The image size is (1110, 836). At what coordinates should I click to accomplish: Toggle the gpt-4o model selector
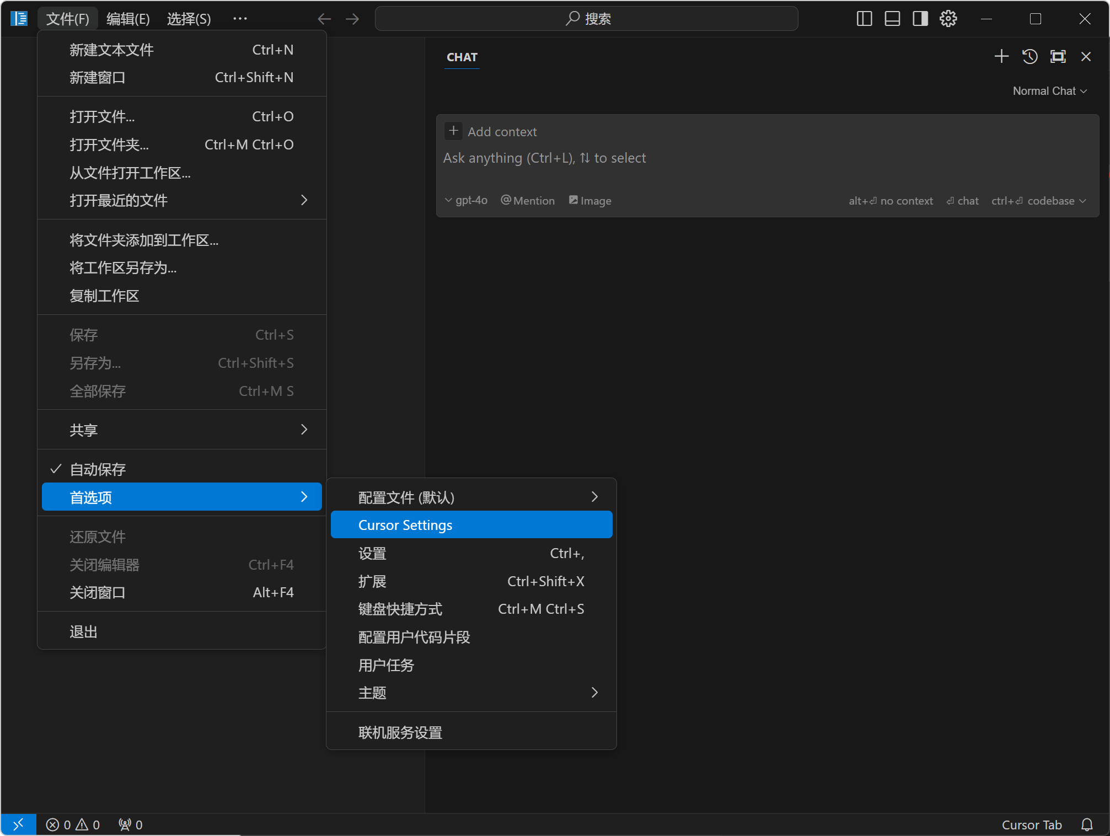(x=465, y=200)
